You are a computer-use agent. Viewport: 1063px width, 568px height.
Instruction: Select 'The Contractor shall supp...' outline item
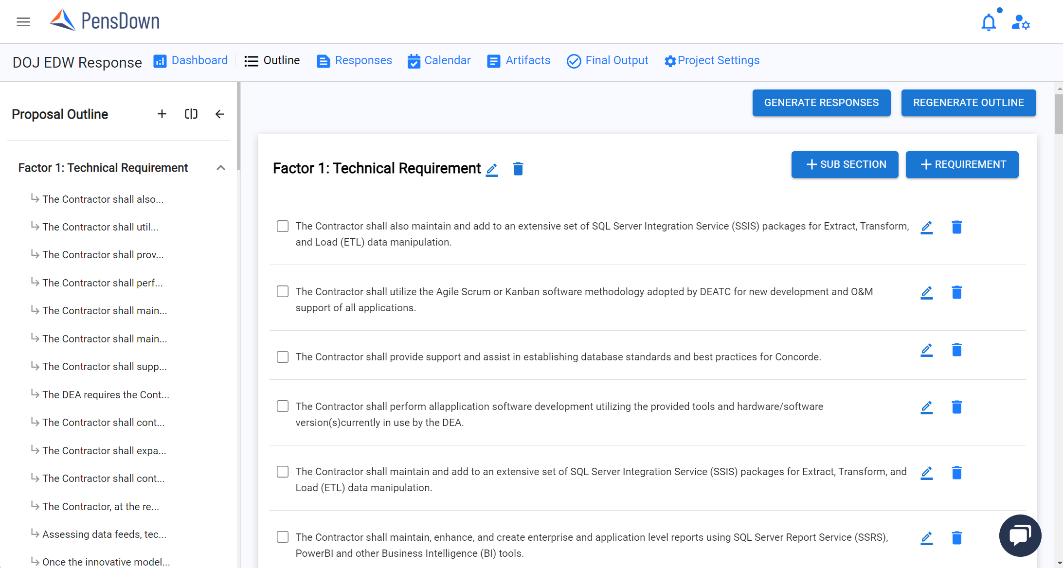[x=104, y=367]
